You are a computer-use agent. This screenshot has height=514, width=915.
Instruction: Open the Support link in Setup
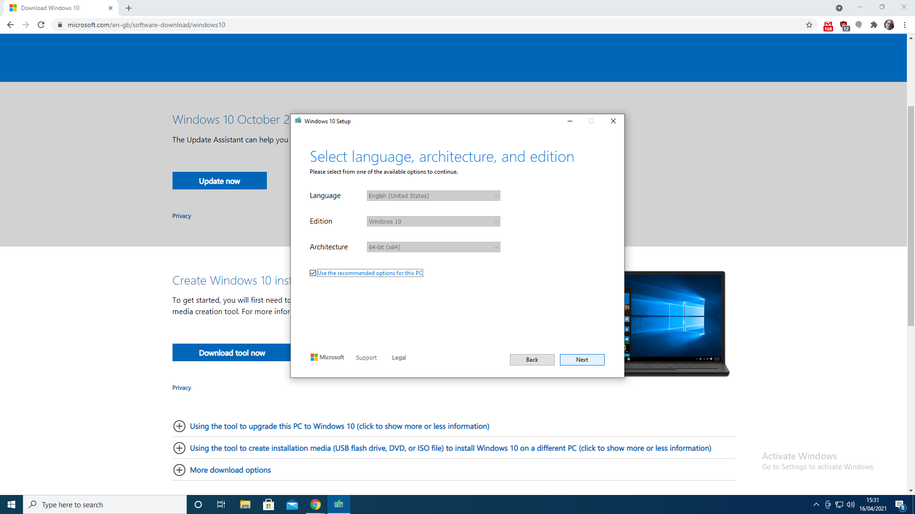(366, 358)
